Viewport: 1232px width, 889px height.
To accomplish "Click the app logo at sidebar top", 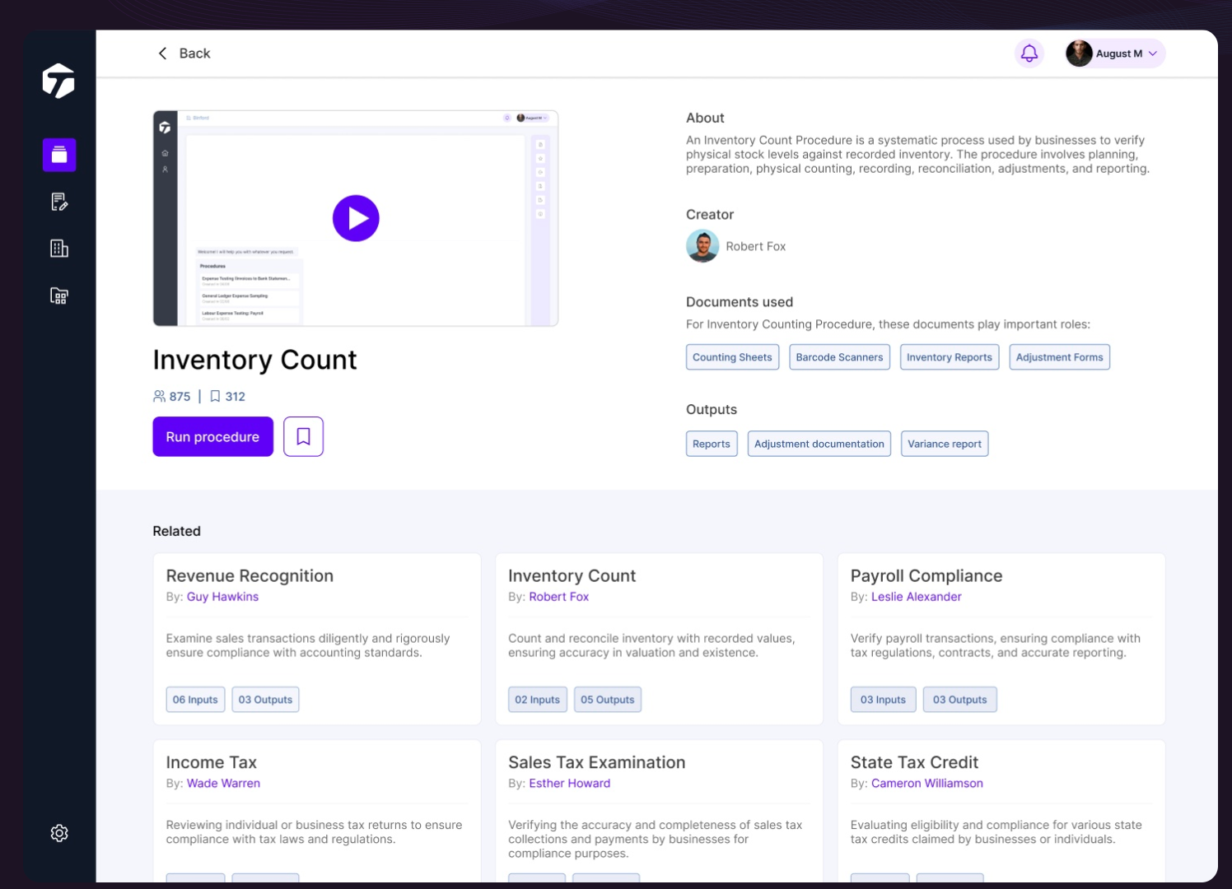I will tap(58, 81).
